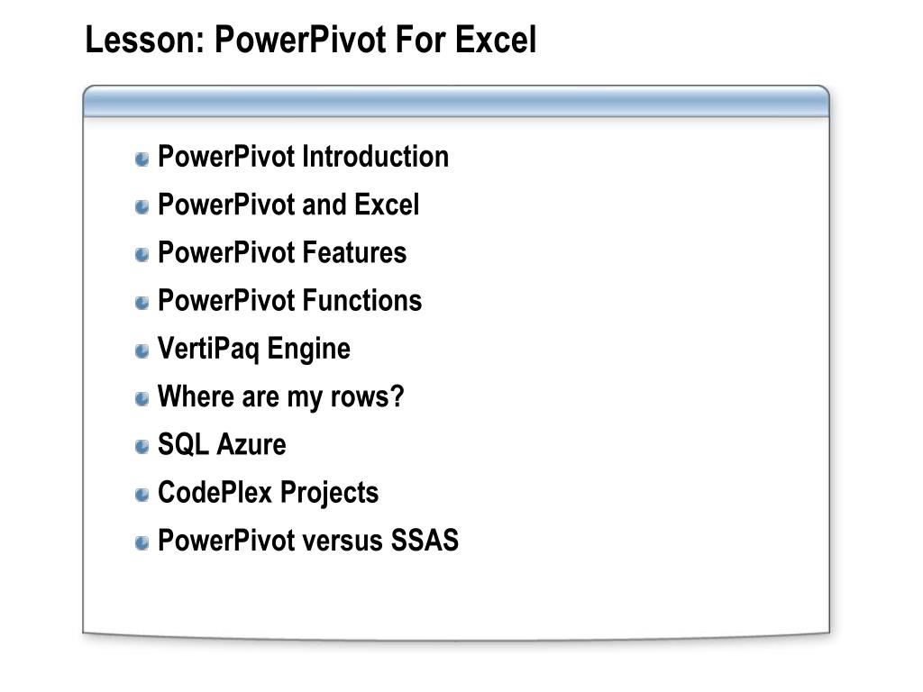Screen dimensions: 923x692
Task: Click the bullet next to CodePlex Projects
Action: [x=142, y=495]
